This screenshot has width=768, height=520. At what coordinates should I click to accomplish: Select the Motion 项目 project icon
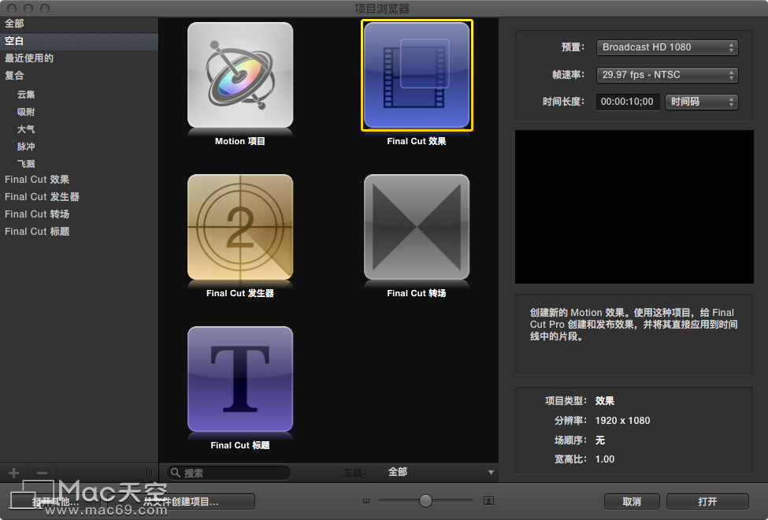240,75
